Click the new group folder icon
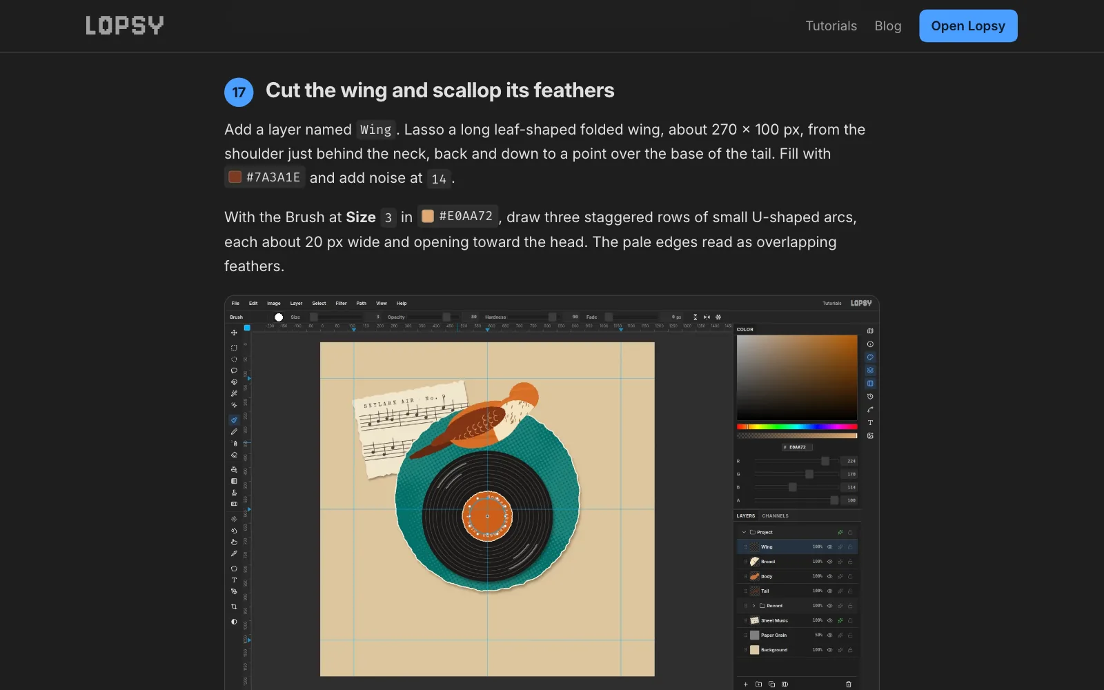The width and height of the screenshot is (1104, 690). point(758,684)
